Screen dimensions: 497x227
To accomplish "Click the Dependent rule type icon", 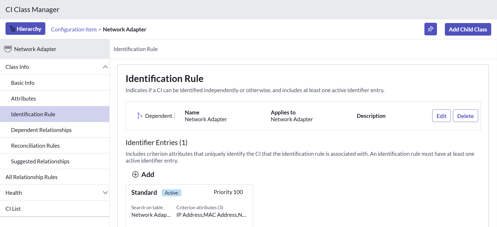I will (x=140, y=116).
